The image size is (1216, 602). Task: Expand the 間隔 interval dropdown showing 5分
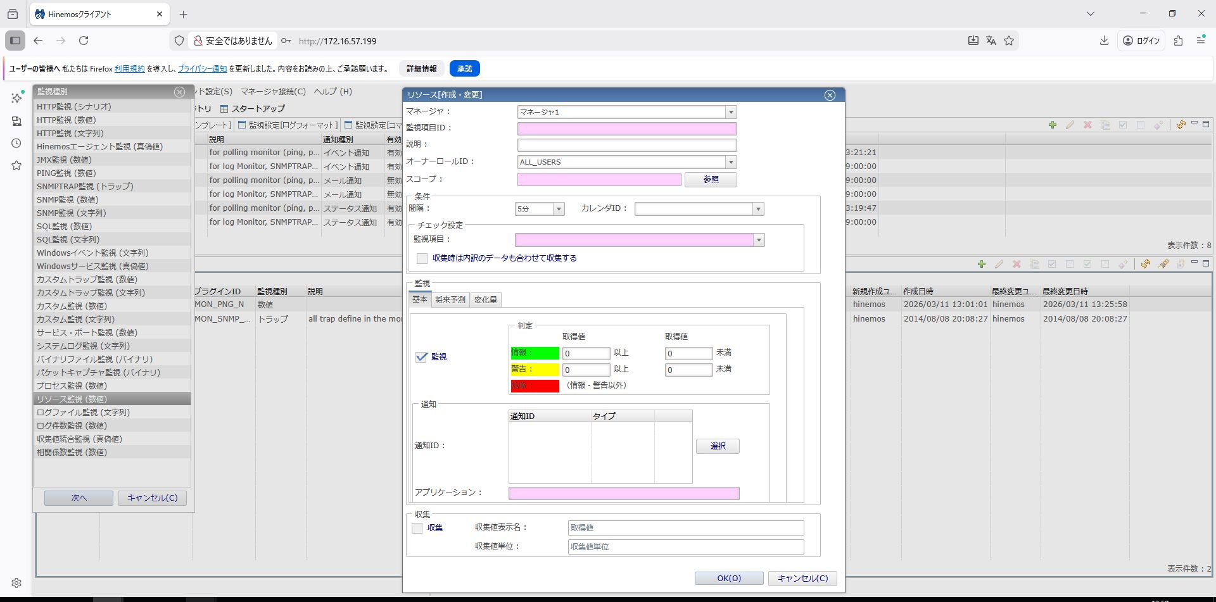tap(559, 209)
